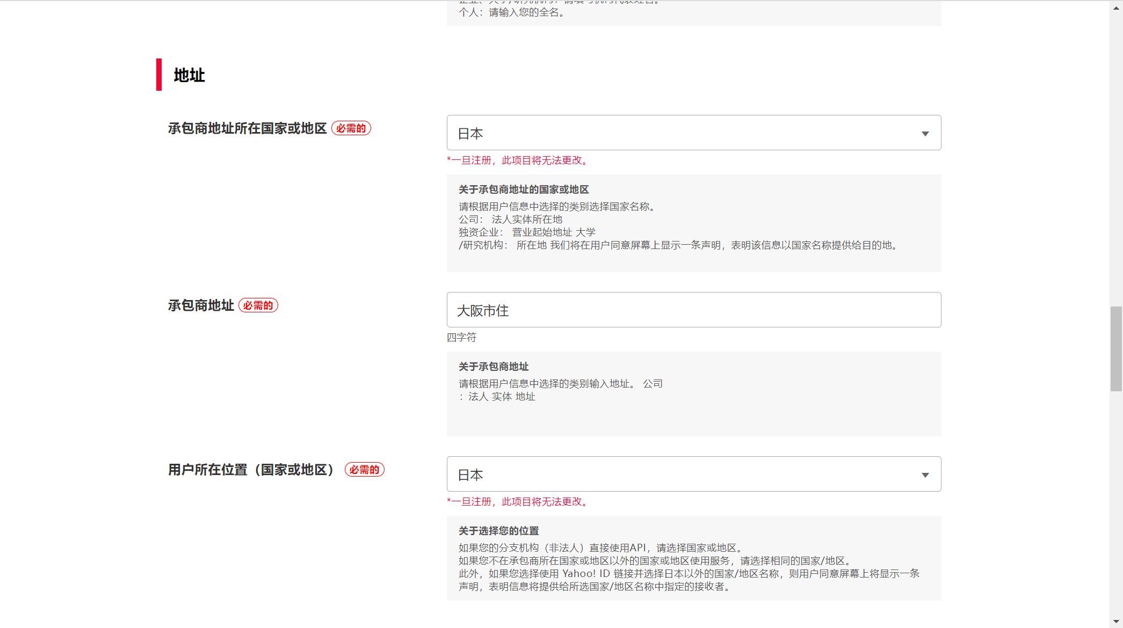Click the 用户所在位置（国家或地区） label
The width and height of the screenshot is (1123, 628).
(x=252, y=470)
